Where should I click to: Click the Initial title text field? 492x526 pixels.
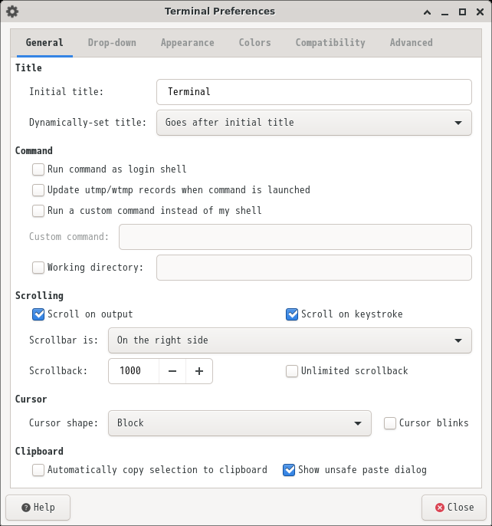(x=314, y=92)
